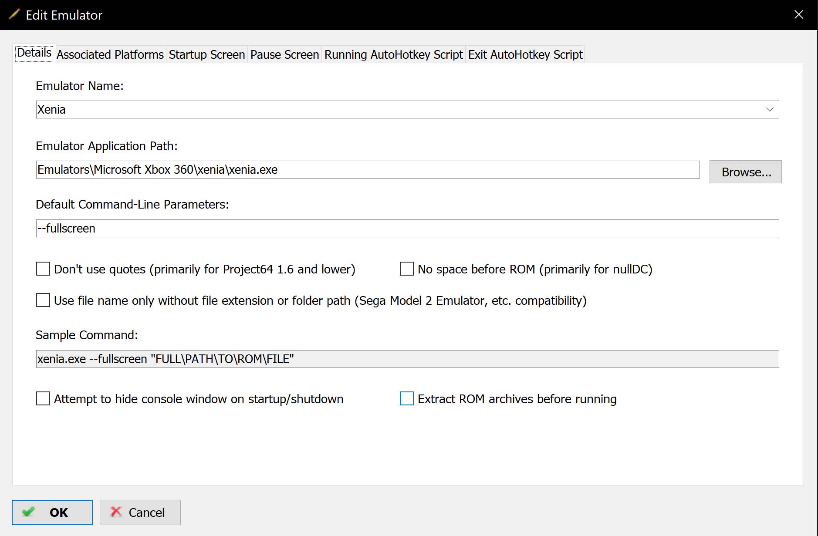Viewport: 818px width, 536px height.
Task: Focus the Emulator Application Path field
Action: click(x=368, y=169)
